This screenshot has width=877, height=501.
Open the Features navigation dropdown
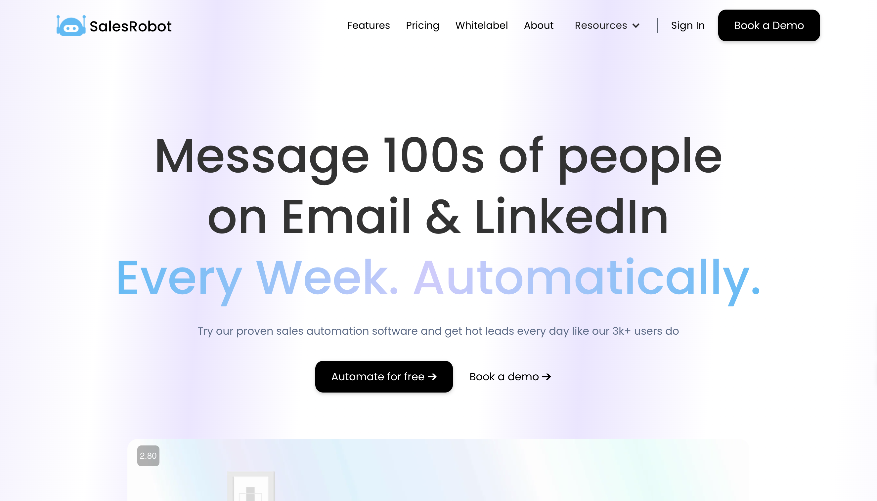[x=368, y=25]
